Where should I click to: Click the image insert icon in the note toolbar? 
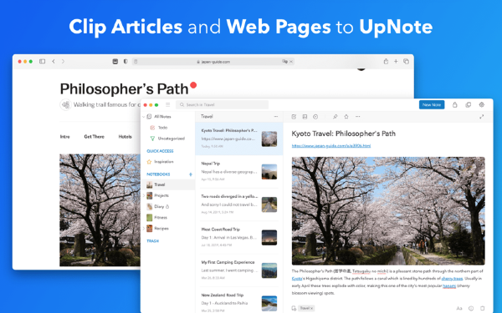pyautogui.click(x=305, y=117)
